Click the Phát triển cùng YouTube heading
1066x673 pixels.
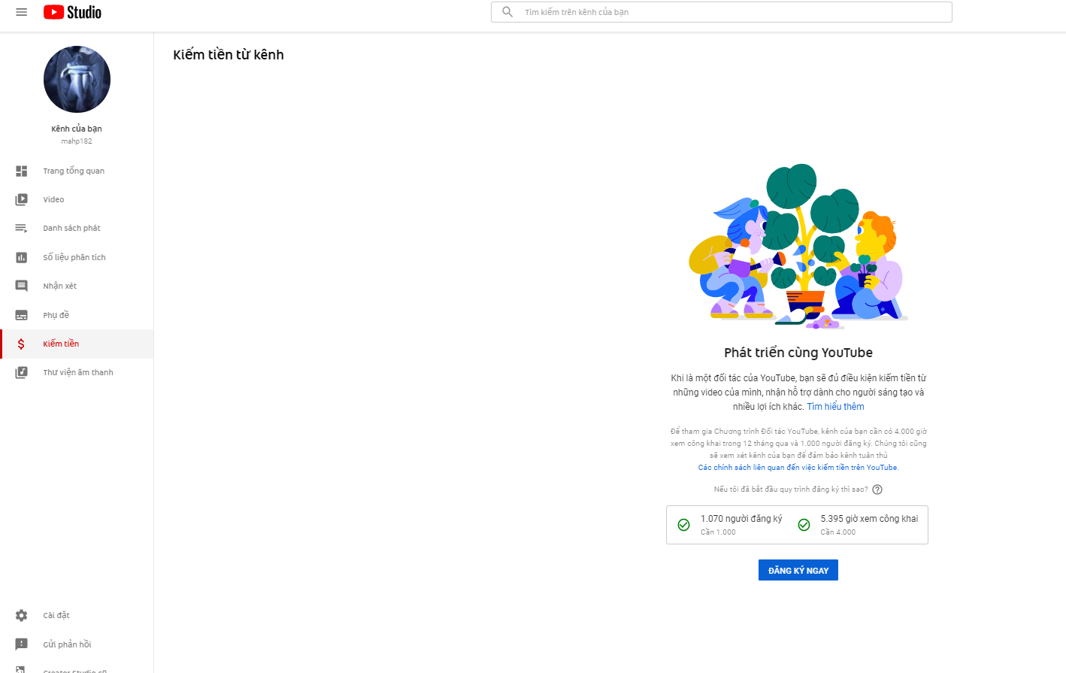point(798,353)
